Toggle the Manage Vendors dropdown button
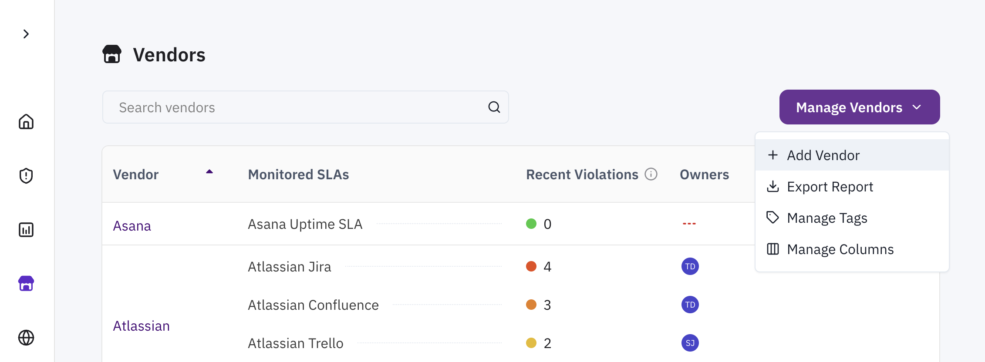The height and width of the screenshot is (362, 985). [x=859, y=107]
